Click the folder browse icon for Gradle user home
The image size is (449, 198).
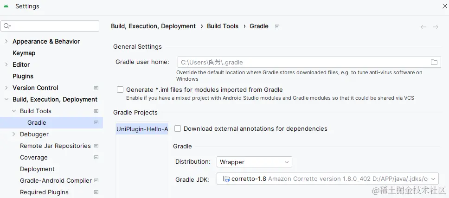434,62
